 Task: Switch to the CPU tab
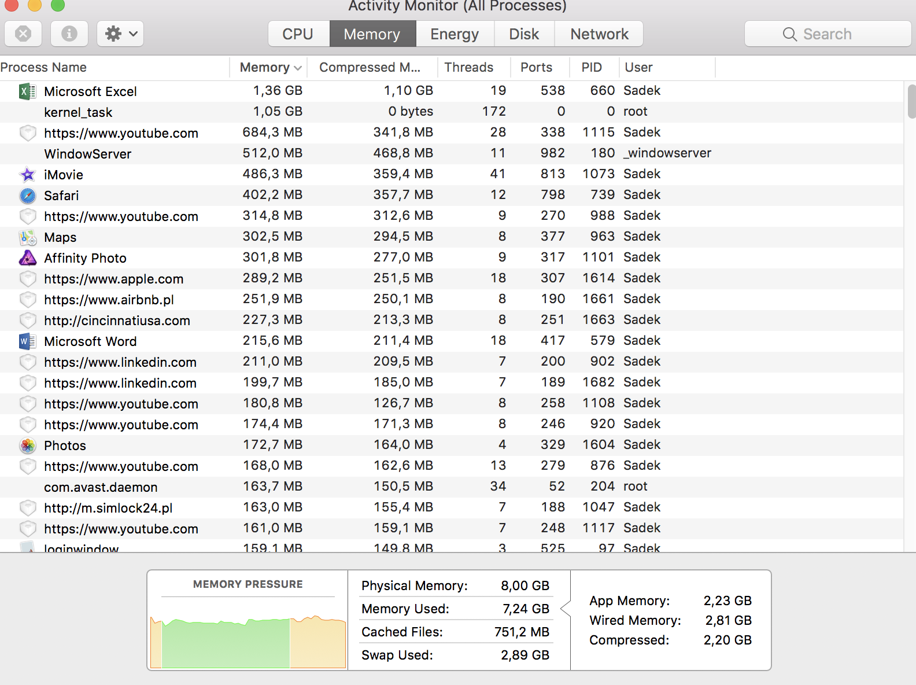[298, 34]
